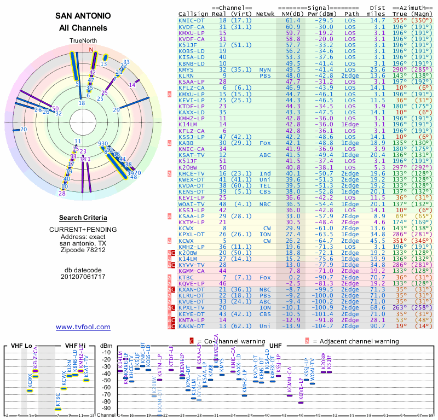Click the Pwr(dBm) column header
The height and width of the screenshot is (420, 438).
322,14
